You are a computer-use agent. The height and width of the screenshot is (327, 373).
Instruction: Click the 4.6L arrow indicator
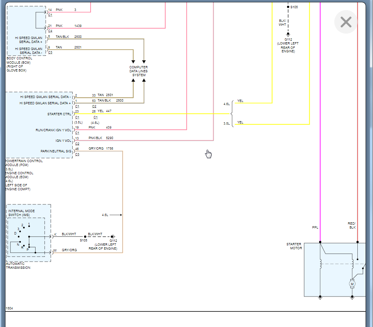(x=112, y=215)
